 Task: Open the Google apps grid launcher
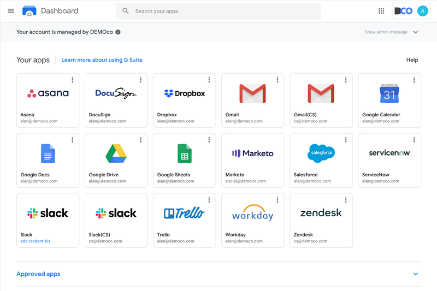[x=381, y=11]
